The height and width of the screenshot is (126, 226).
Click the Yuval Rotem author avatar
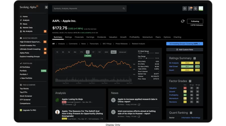point(57,112)
